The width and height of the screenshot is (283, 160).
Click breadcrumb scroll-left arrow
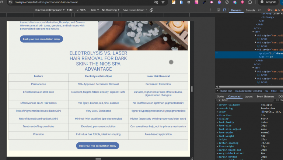point(217,91)
